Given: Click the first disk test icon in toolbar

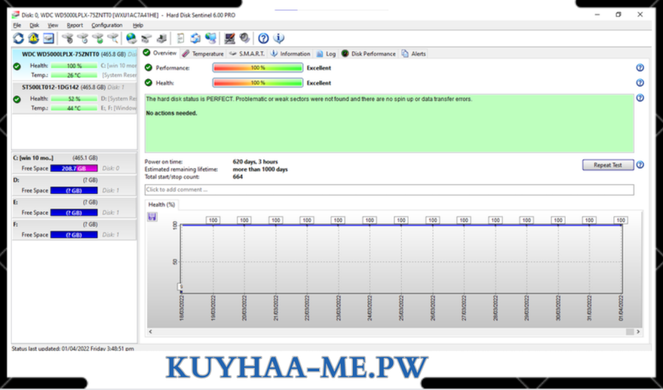Looking at the screenshot, I should 67,38.
